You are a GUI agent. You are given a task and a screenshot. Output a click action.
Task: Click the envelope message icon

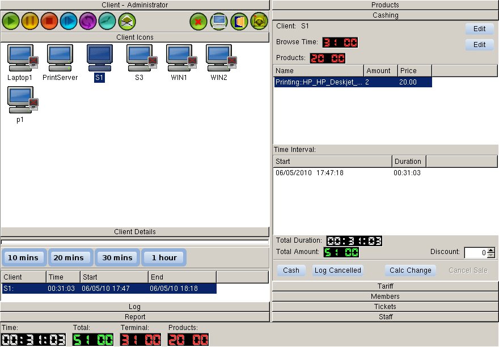point(126,22)
